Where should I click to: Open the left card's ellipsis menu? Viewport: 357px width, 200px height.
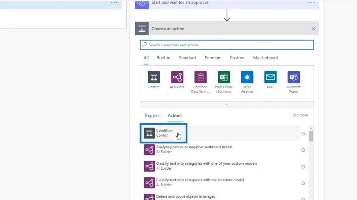pyautogui.click(x=114, y=3)
